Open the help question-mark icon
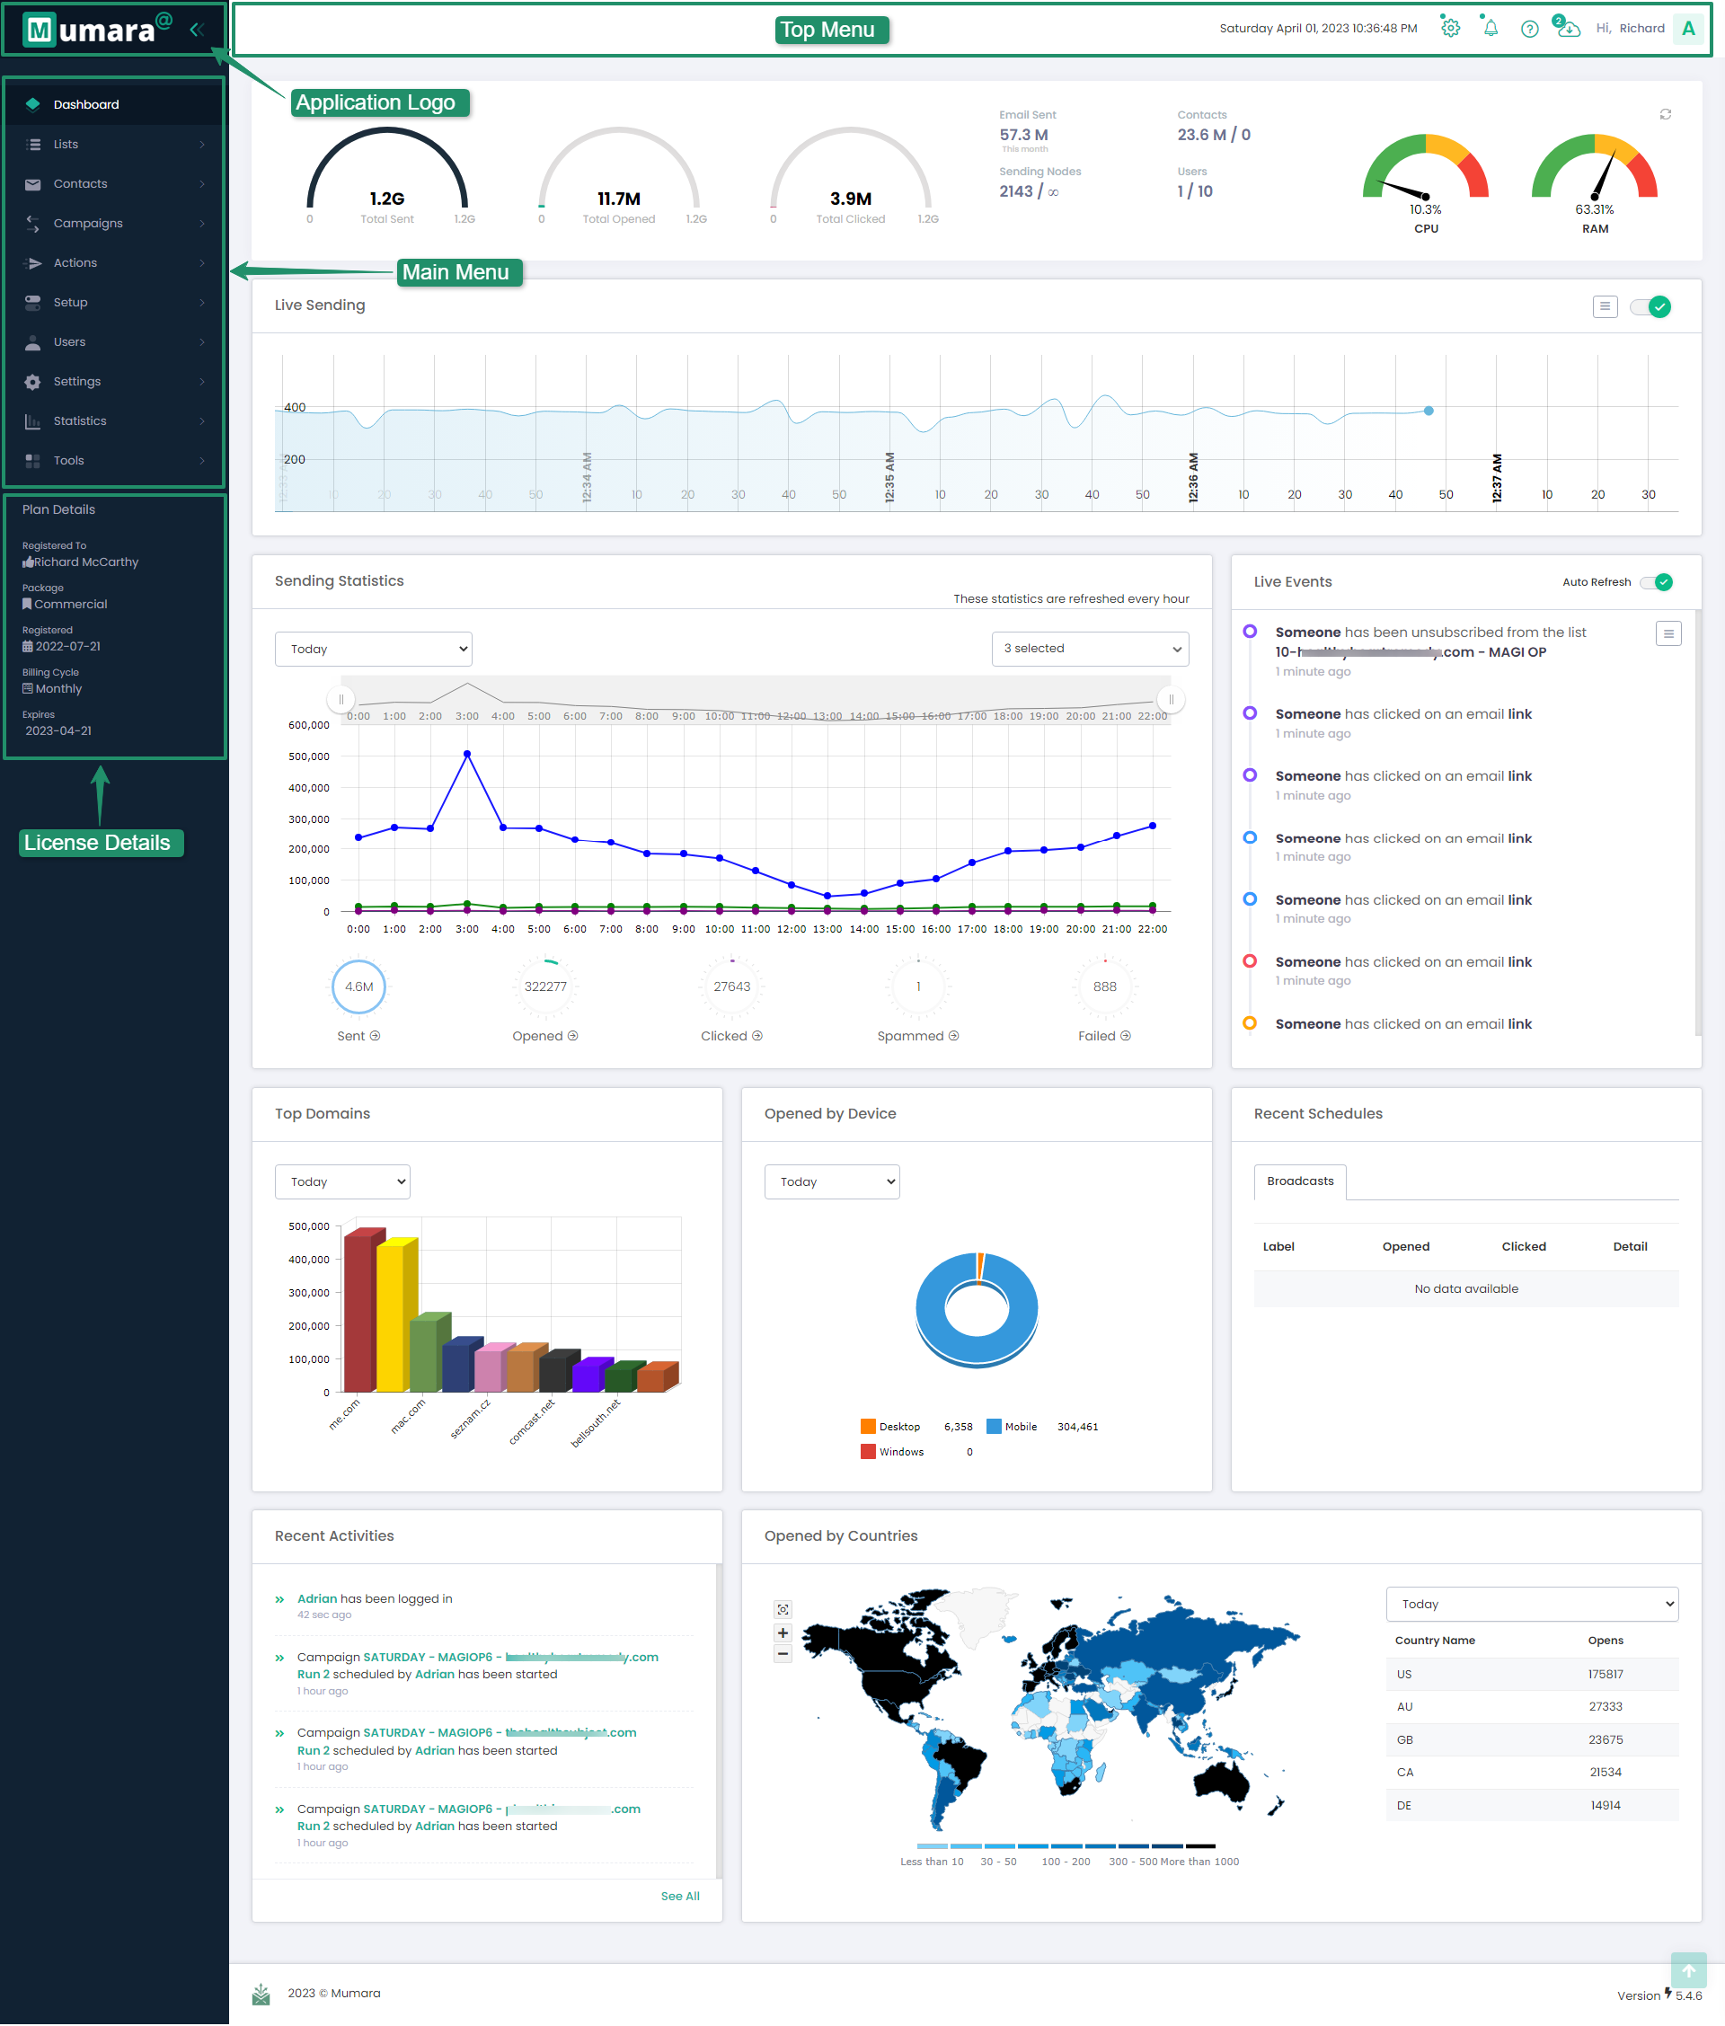1725x2026 pixels. pyautogui.click(x=1529, y=29)
